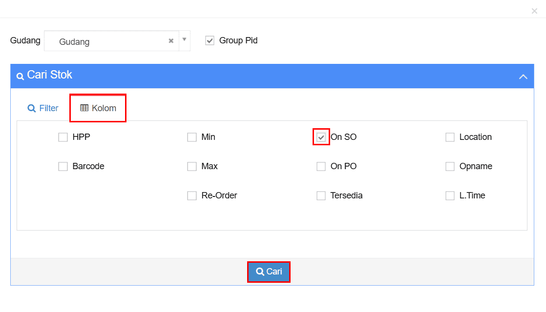Image resolution: width=546 pixels, height=312 pixels.
Task: Click the table grid icon on the Kolom tab
Action: click(x=84, y=108)
